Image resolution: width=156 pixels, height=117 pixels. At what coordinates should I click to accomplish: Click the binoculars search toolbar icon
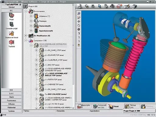(x=93, y=6)
